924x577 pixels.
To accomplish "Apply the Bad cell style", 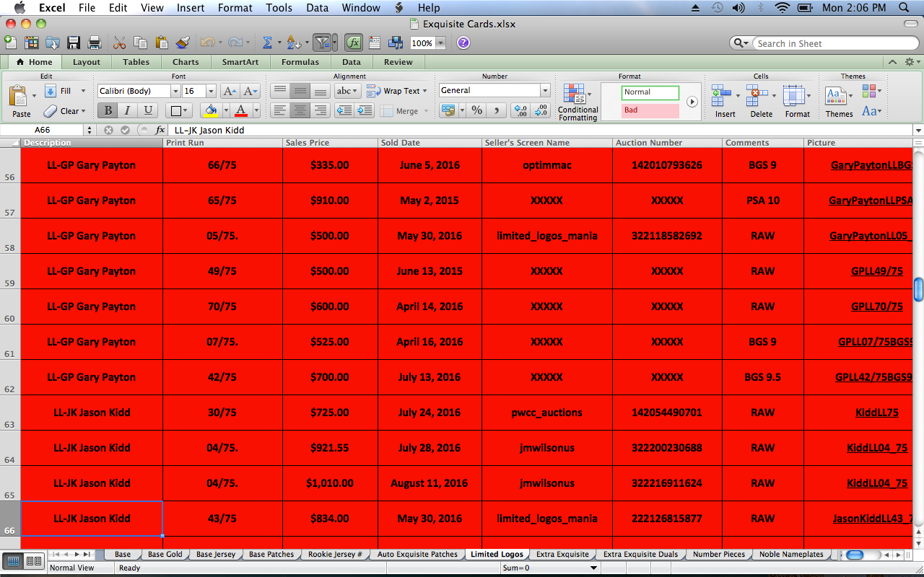I will tap(650, 110).
